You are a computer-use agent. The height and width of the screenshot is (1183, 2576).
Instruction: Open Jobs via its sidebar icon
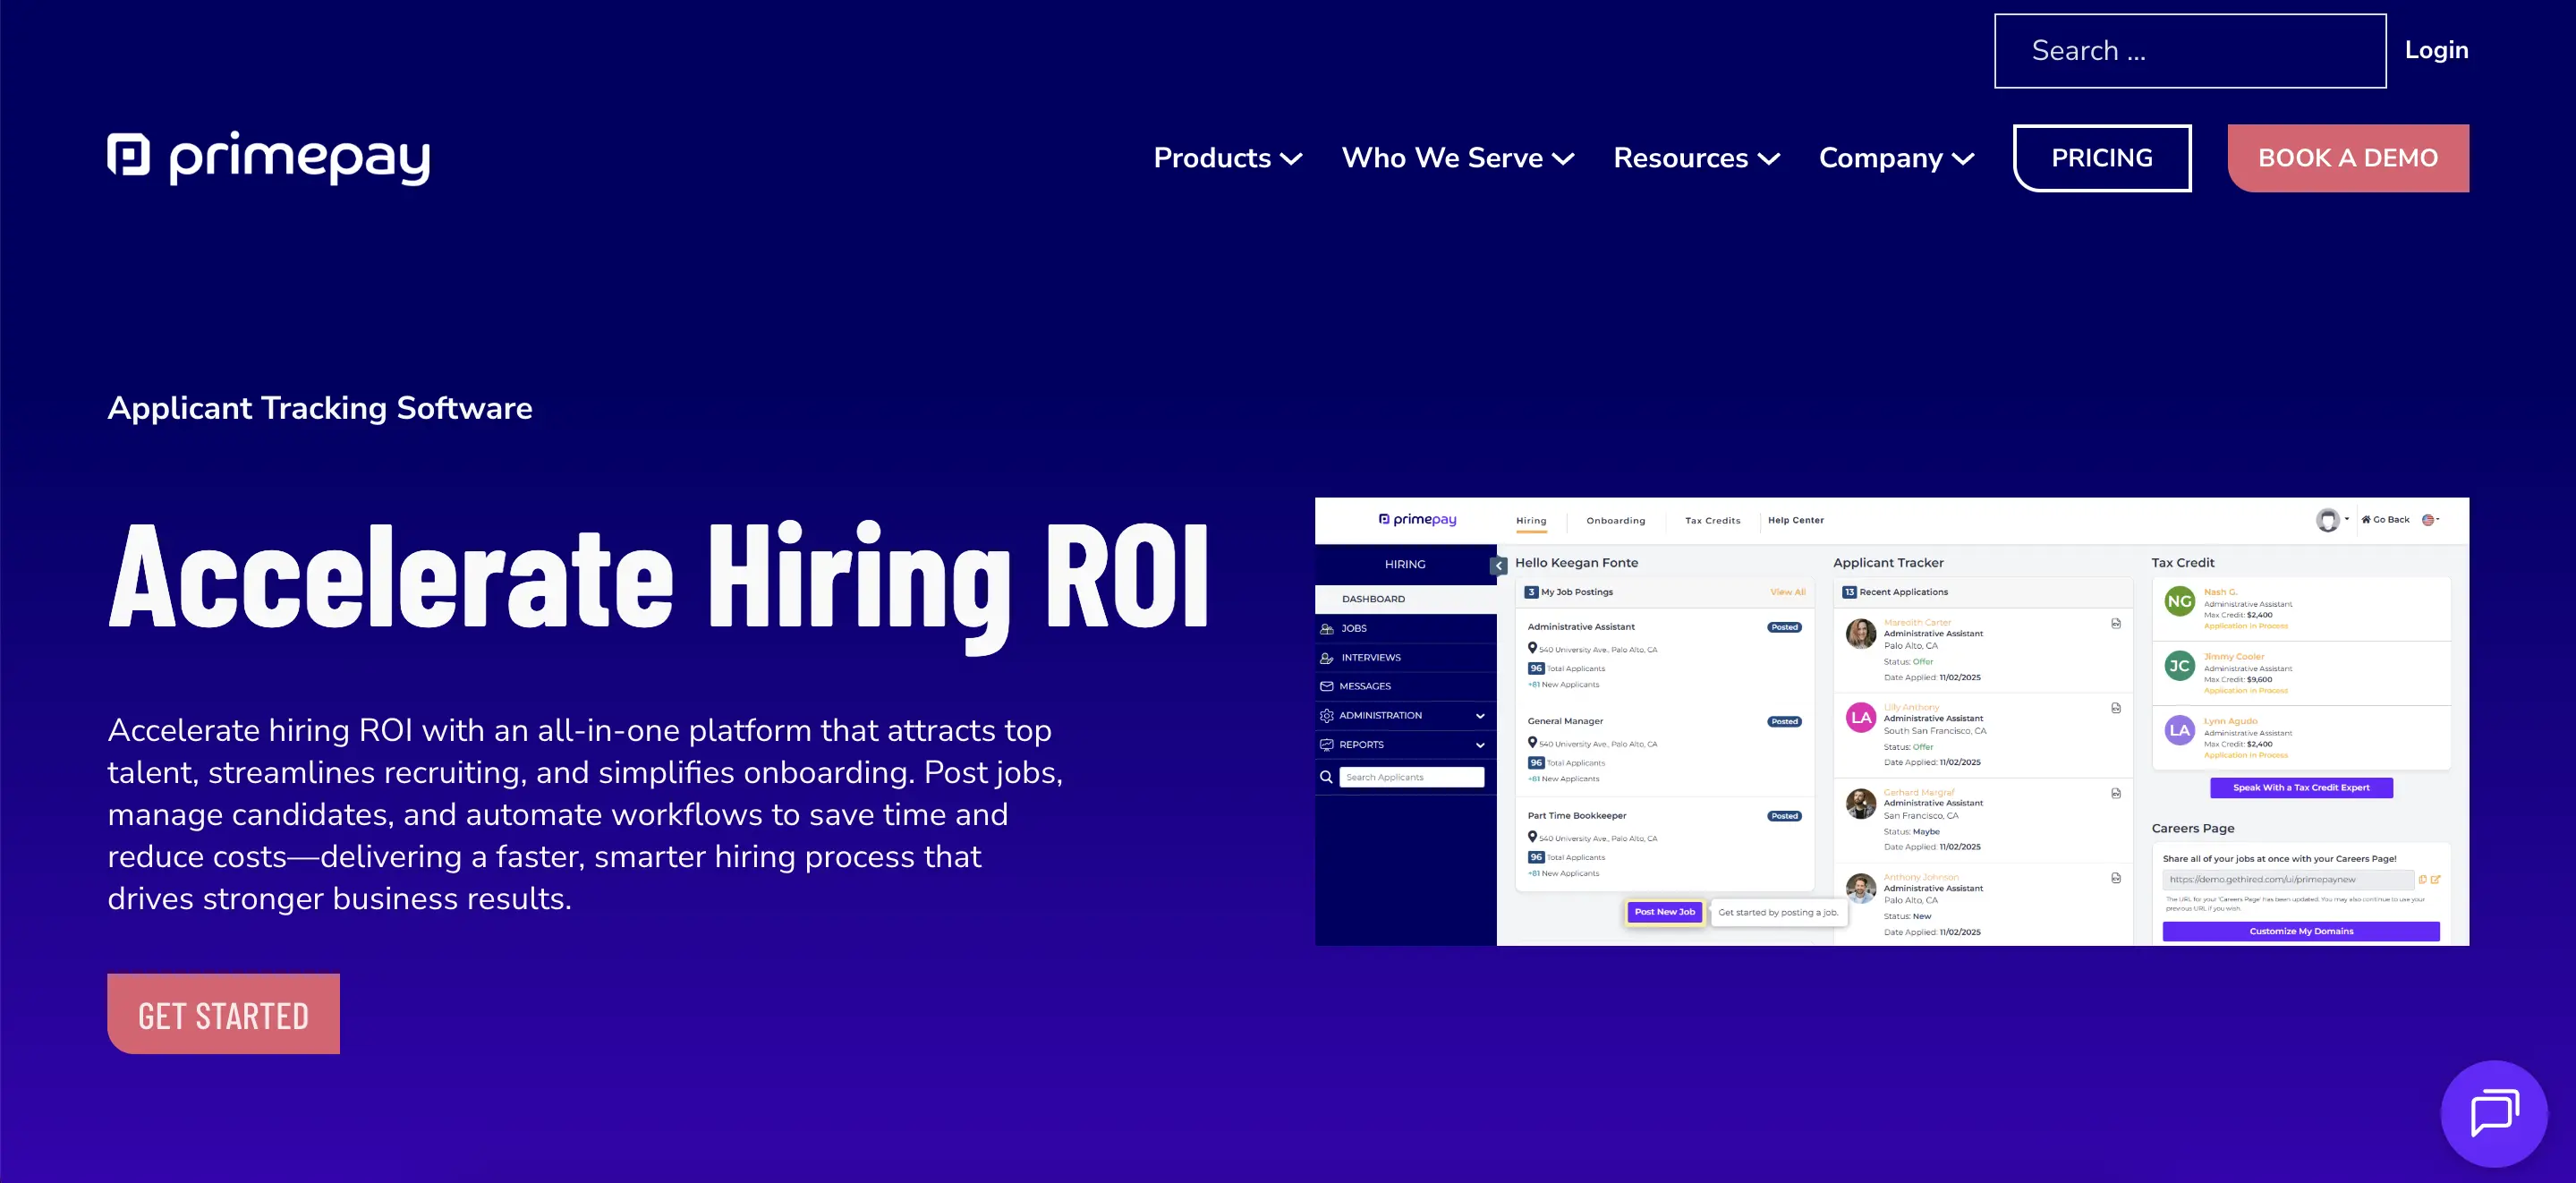tap(1327, 629)
